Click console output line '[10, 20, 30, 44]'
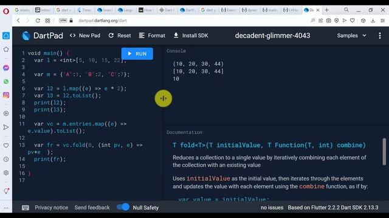The image size is (389, 218). (198, 71)
